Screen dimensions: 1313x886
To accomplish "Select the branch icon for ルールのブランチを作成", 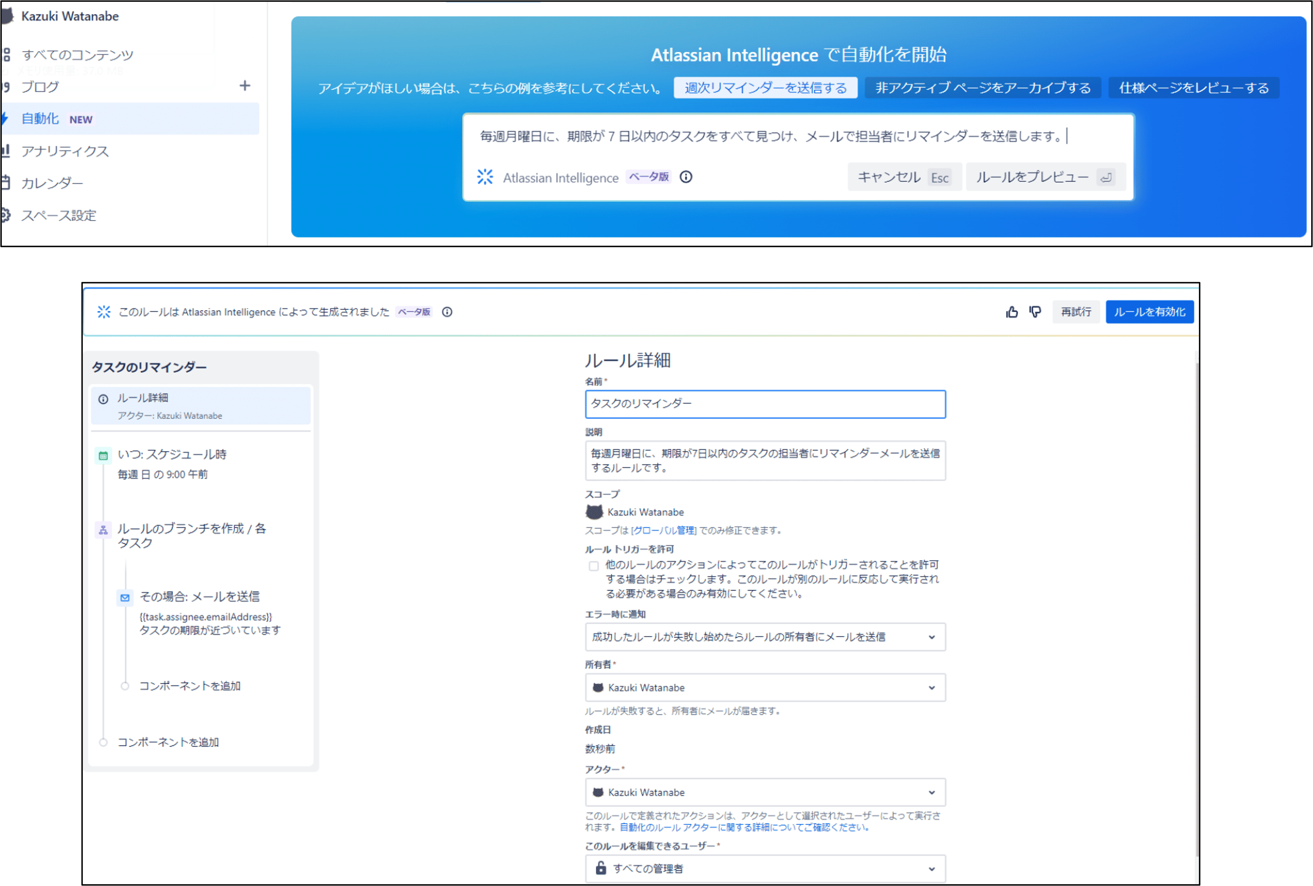I will point(103,530).
